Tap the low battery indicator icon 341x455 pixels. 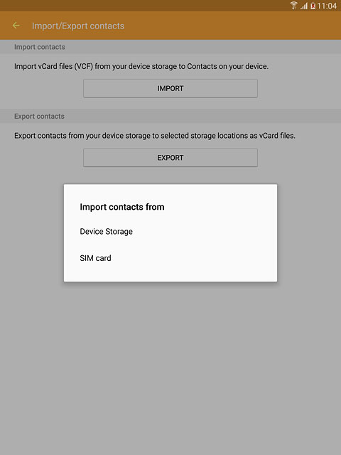point(313,6)
